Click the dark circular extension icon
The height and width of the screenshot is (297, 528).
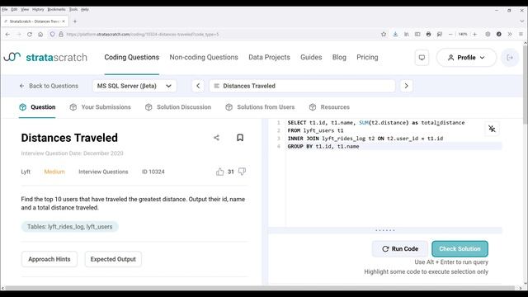tap(498, 35)
